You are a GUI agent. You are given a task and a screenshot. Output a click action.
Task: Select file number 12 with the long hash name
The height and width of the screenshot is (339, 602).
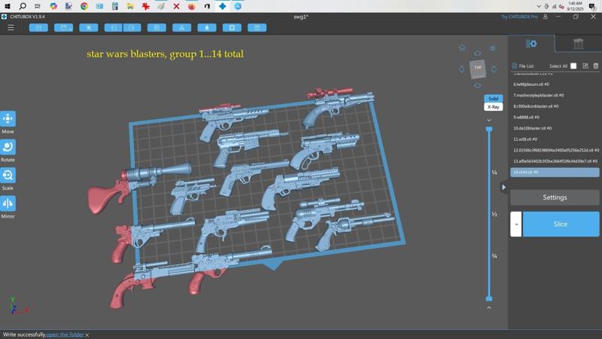[555, 150]
